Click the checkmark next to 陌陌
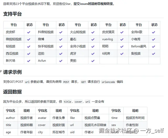Image resolution: width=168 pixels, height=138 pixels. tap(122, 47)
